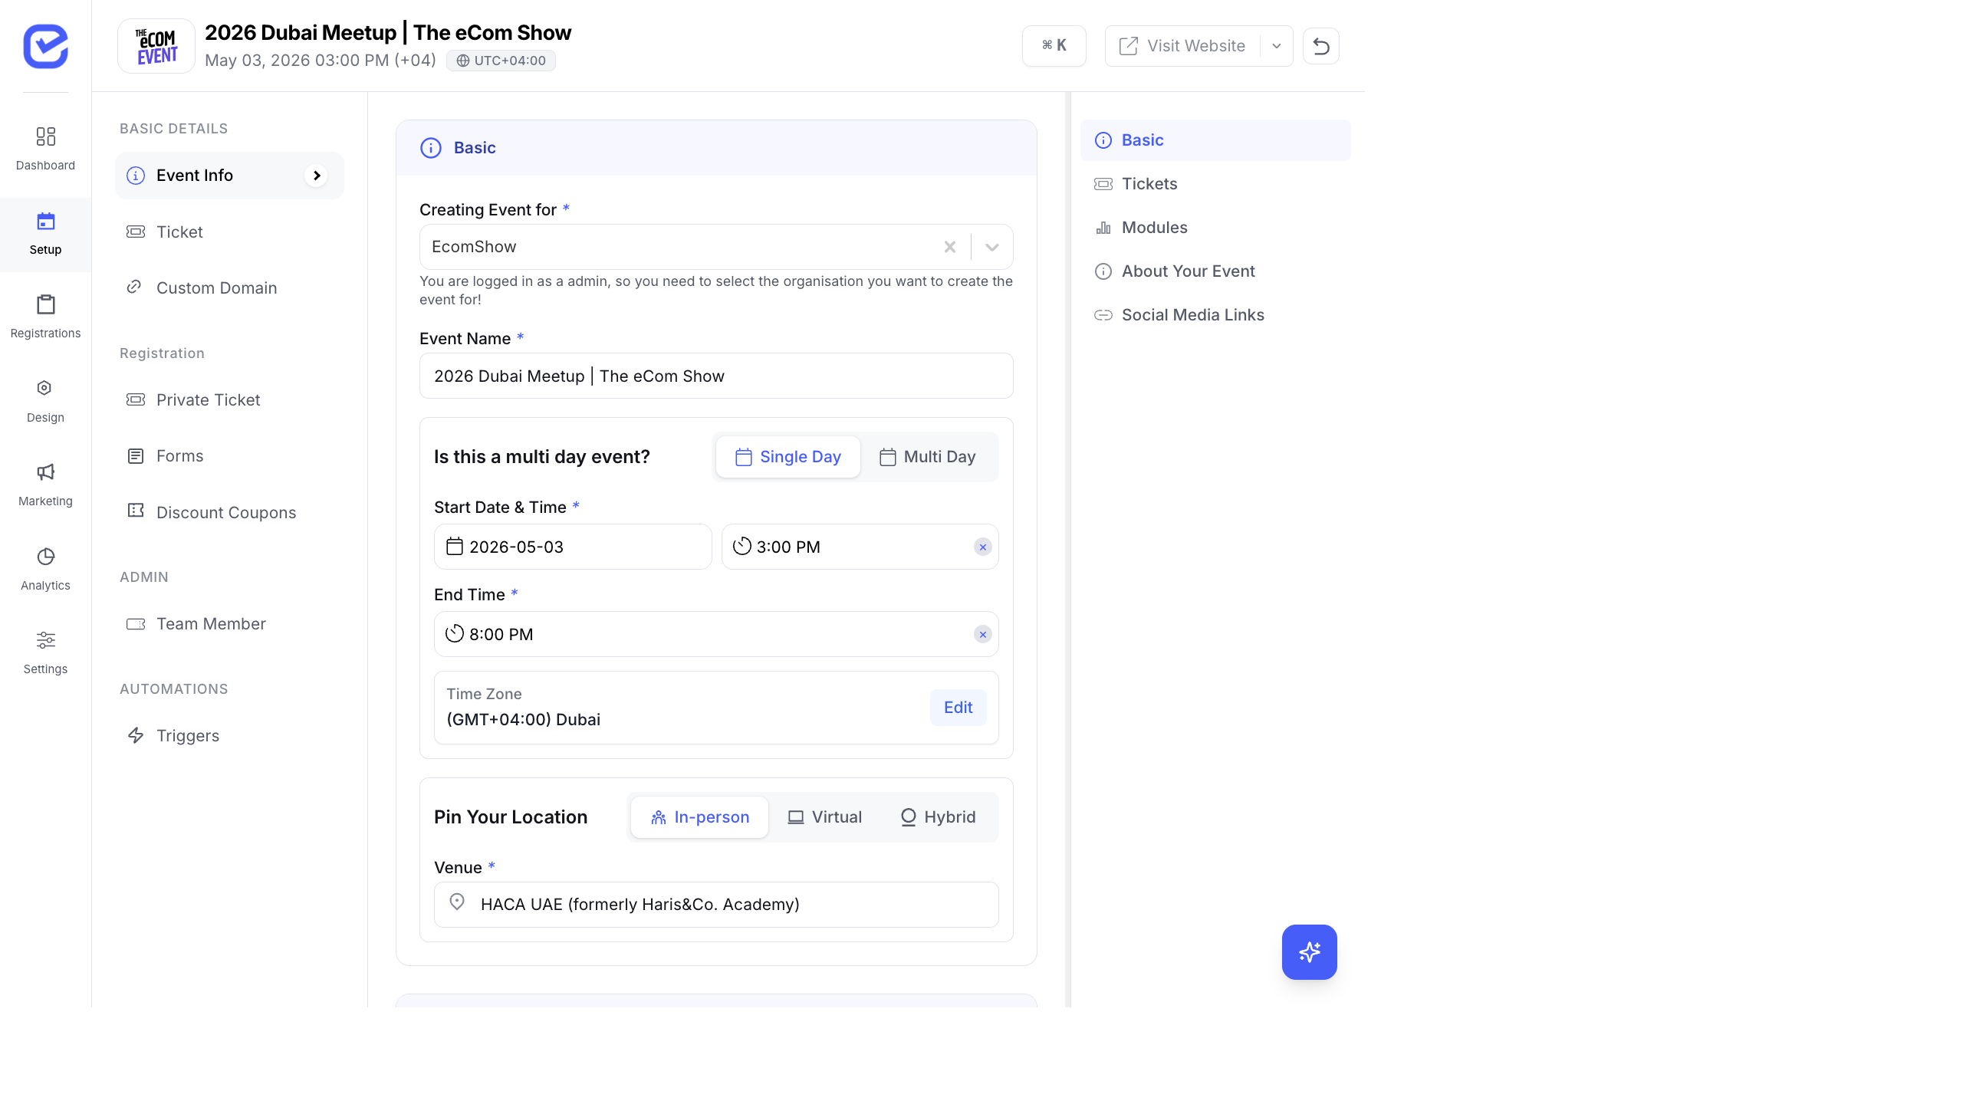Screen dimensions: 1963x1104
Task: Open the EcomShow organisation dropdown
Action: click(x=992, y=247)
